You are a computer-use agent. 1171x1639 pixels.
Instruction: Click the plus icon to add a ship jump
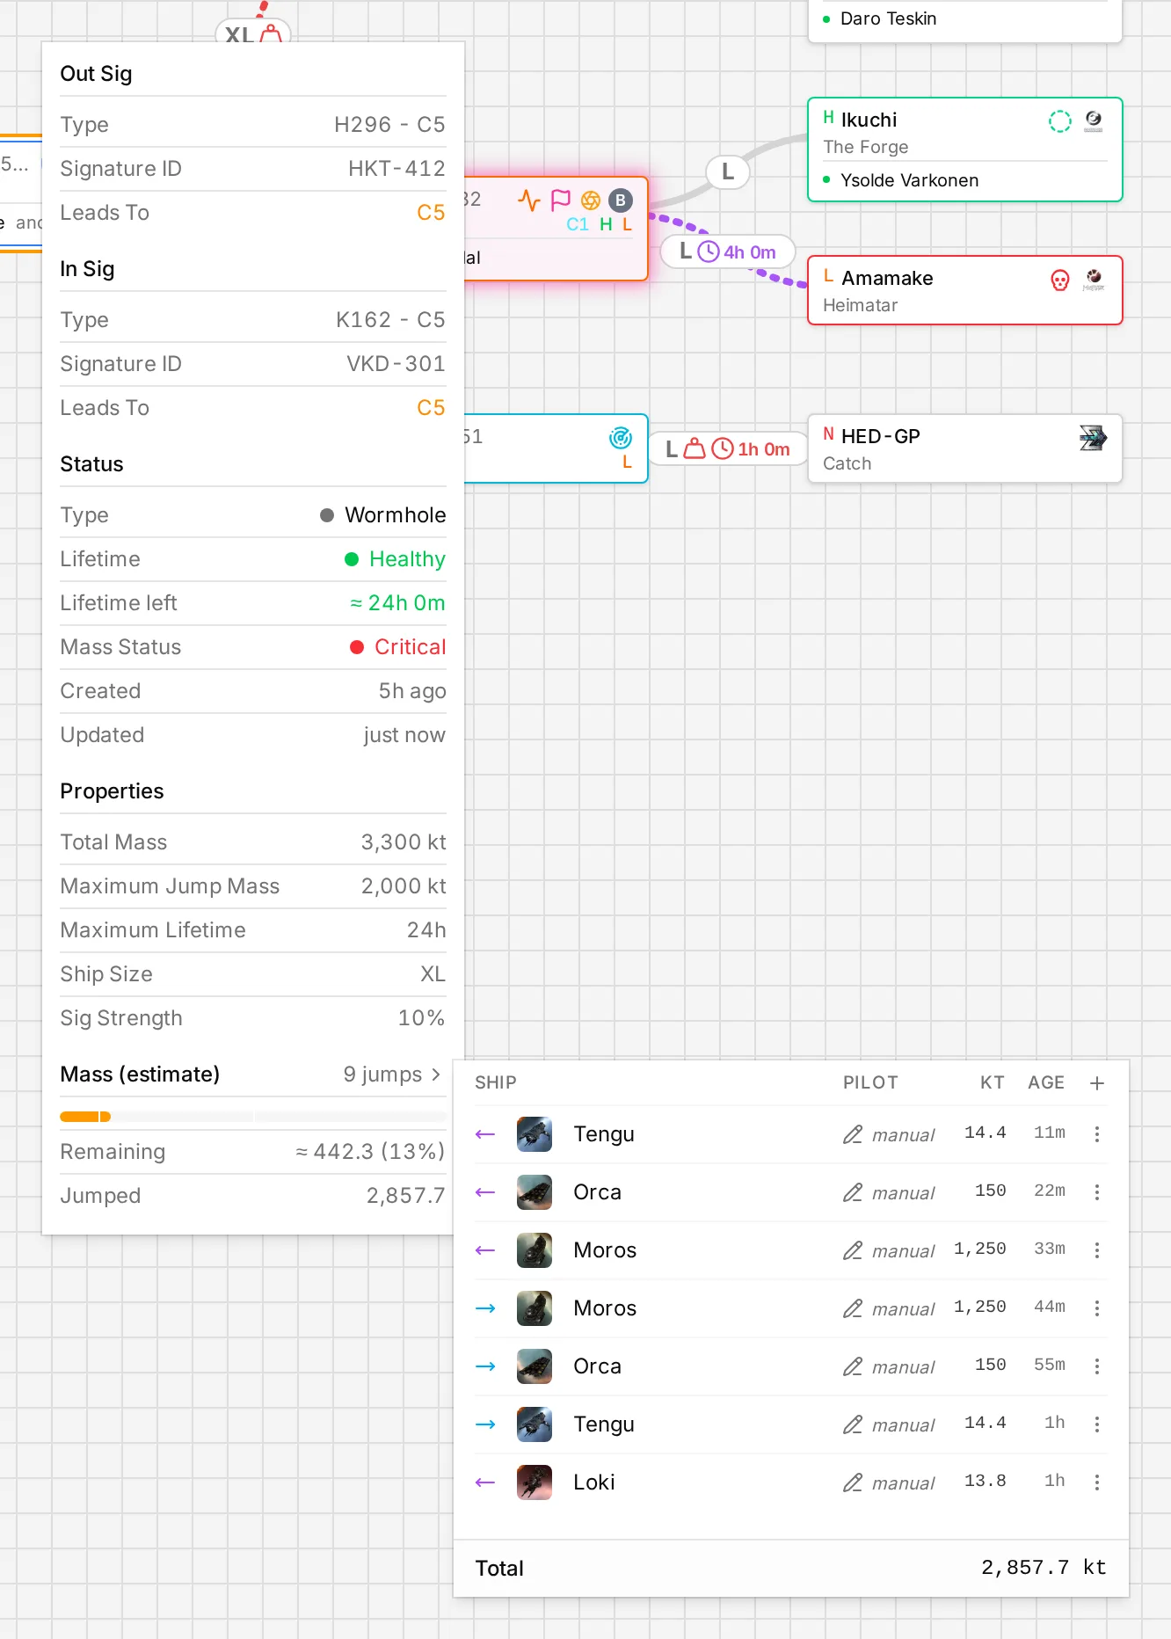1097,1083
